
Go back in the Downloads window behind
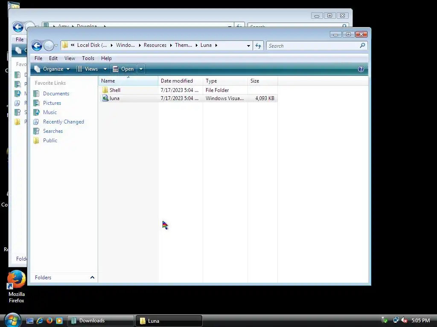click(x=18, y=27)
